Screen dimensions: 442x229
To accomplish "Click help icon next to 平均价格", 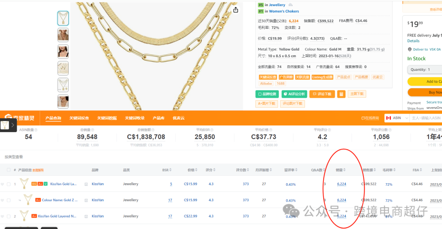I will [271, 130].
